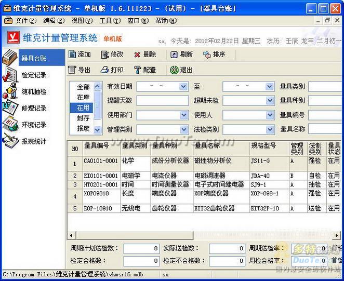Click the 排序 (Sort) toolbar icon
Viewport: 344px width, 281px height.
tap(207, 55)
